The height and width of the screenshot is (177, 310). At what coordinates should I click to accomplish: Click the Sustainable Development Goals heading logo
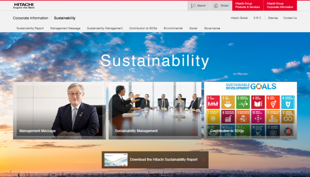[x=251, y=86]
